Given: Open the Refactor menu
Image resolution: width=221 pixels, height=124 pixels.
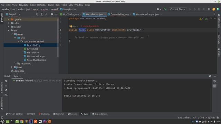Looking at the screenshot, I should point(41,5).
